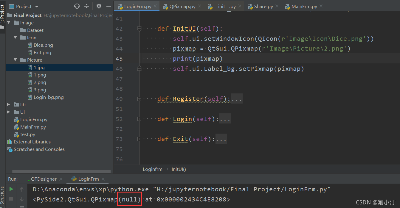Fold the InitUI method in gutter
The width and height of the screenshot is (400, 208).
[139, 29]
